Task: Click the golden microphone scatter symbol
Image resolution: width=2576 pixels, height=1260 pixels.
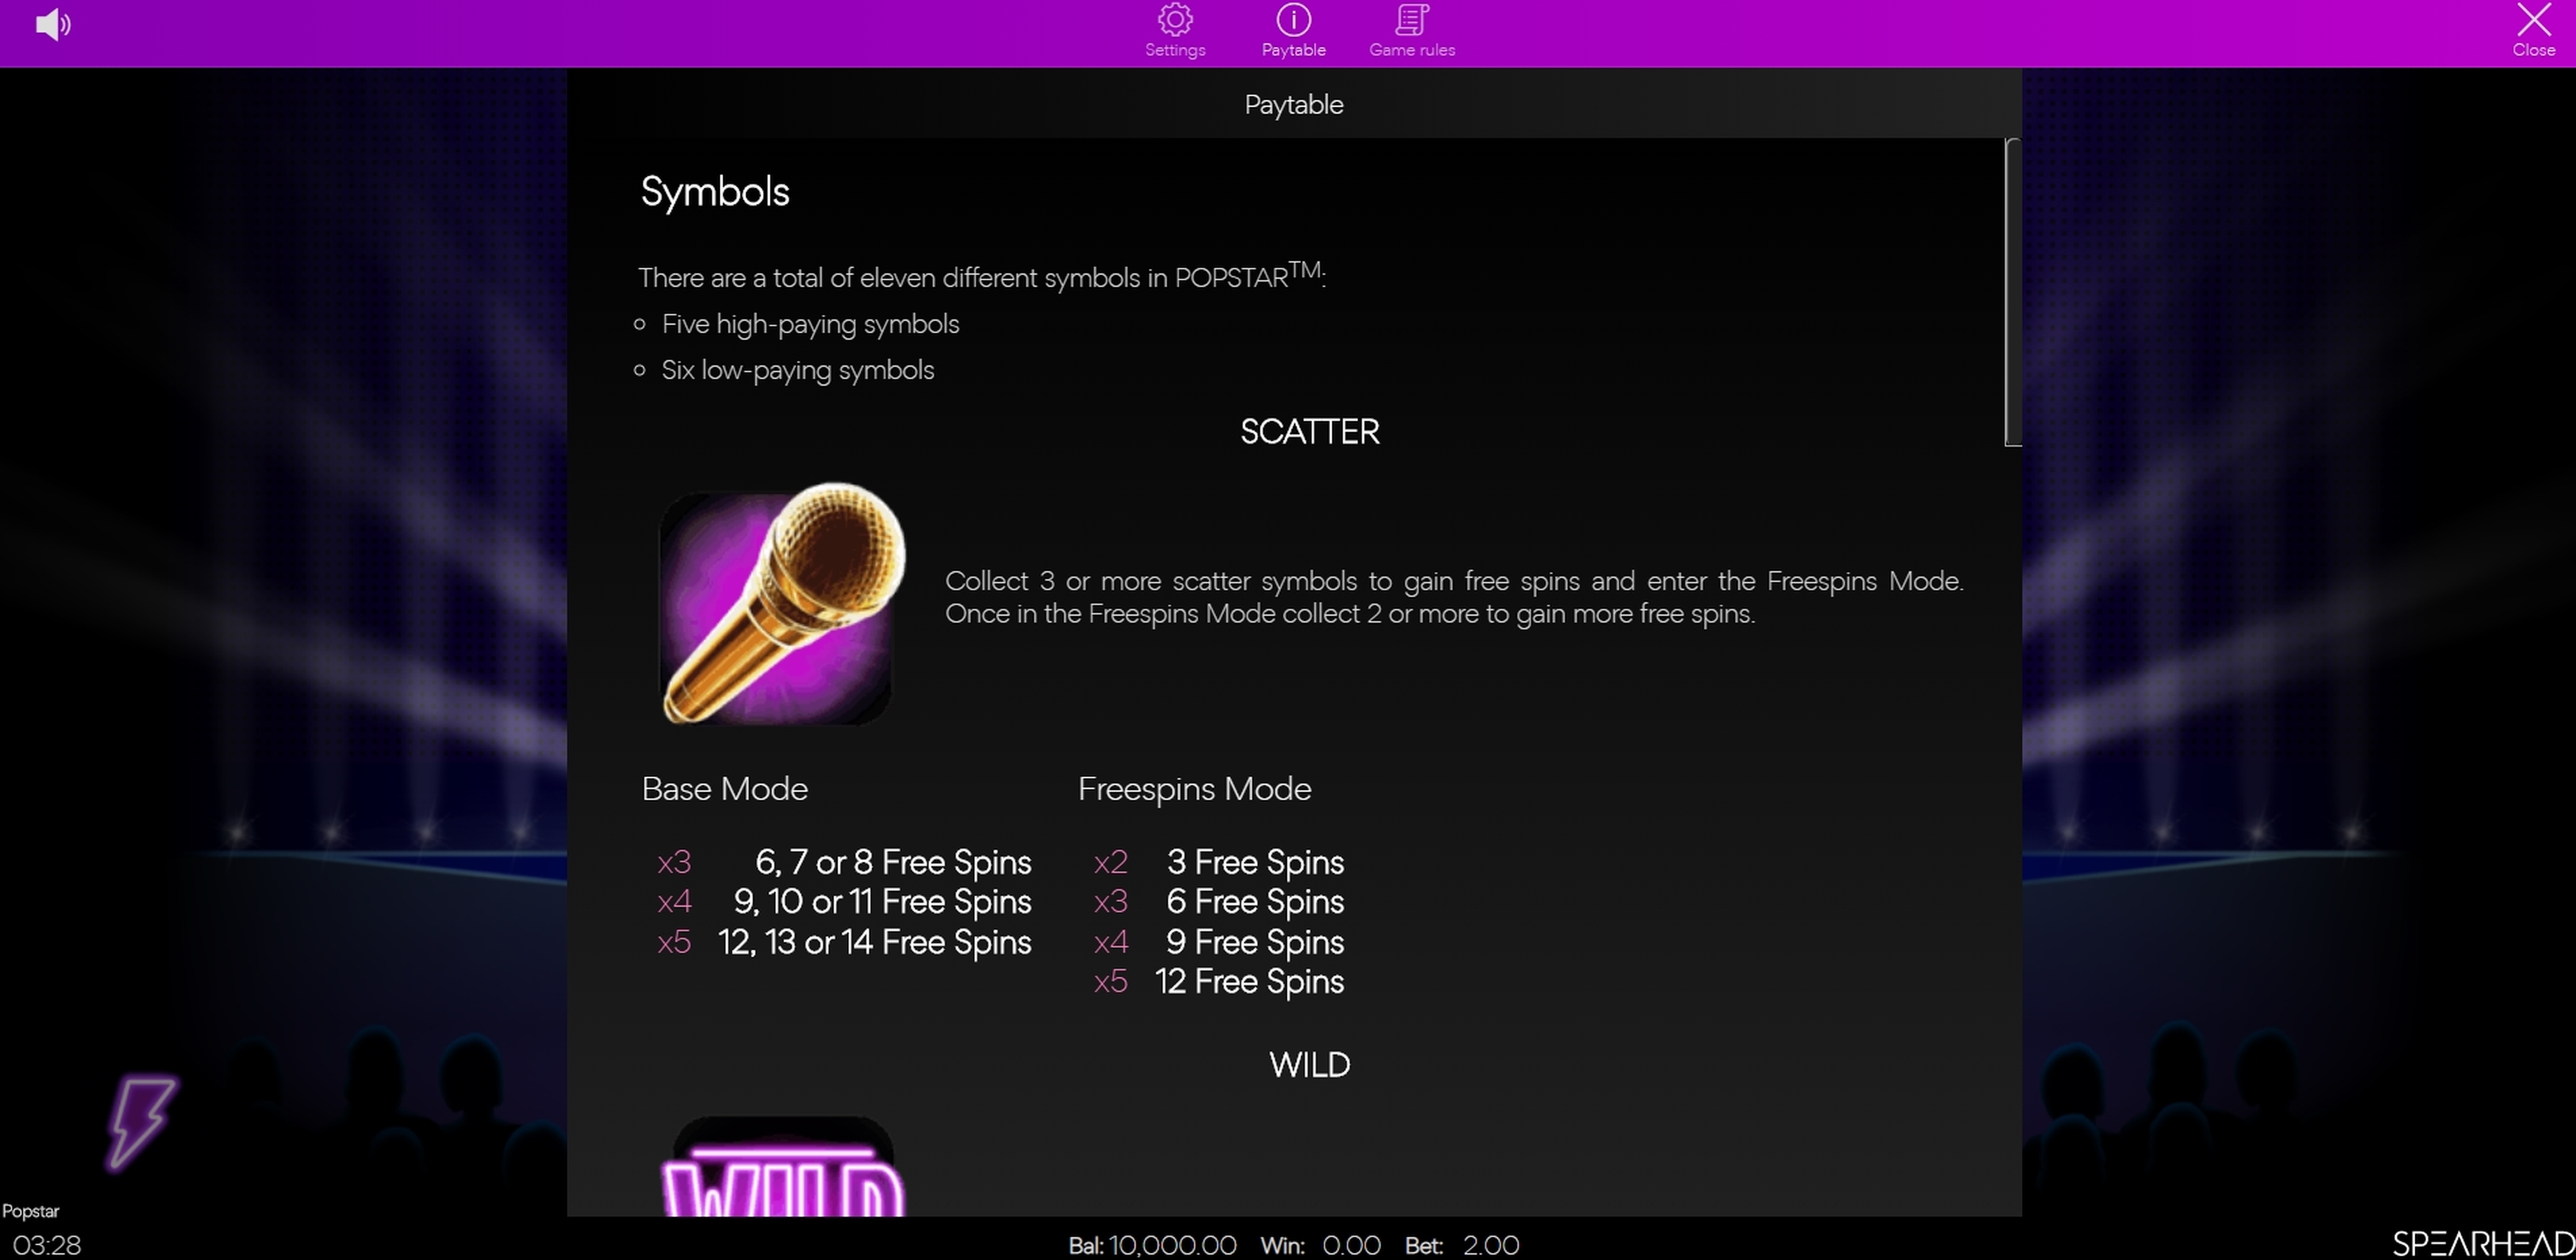Action: point(782,603)
